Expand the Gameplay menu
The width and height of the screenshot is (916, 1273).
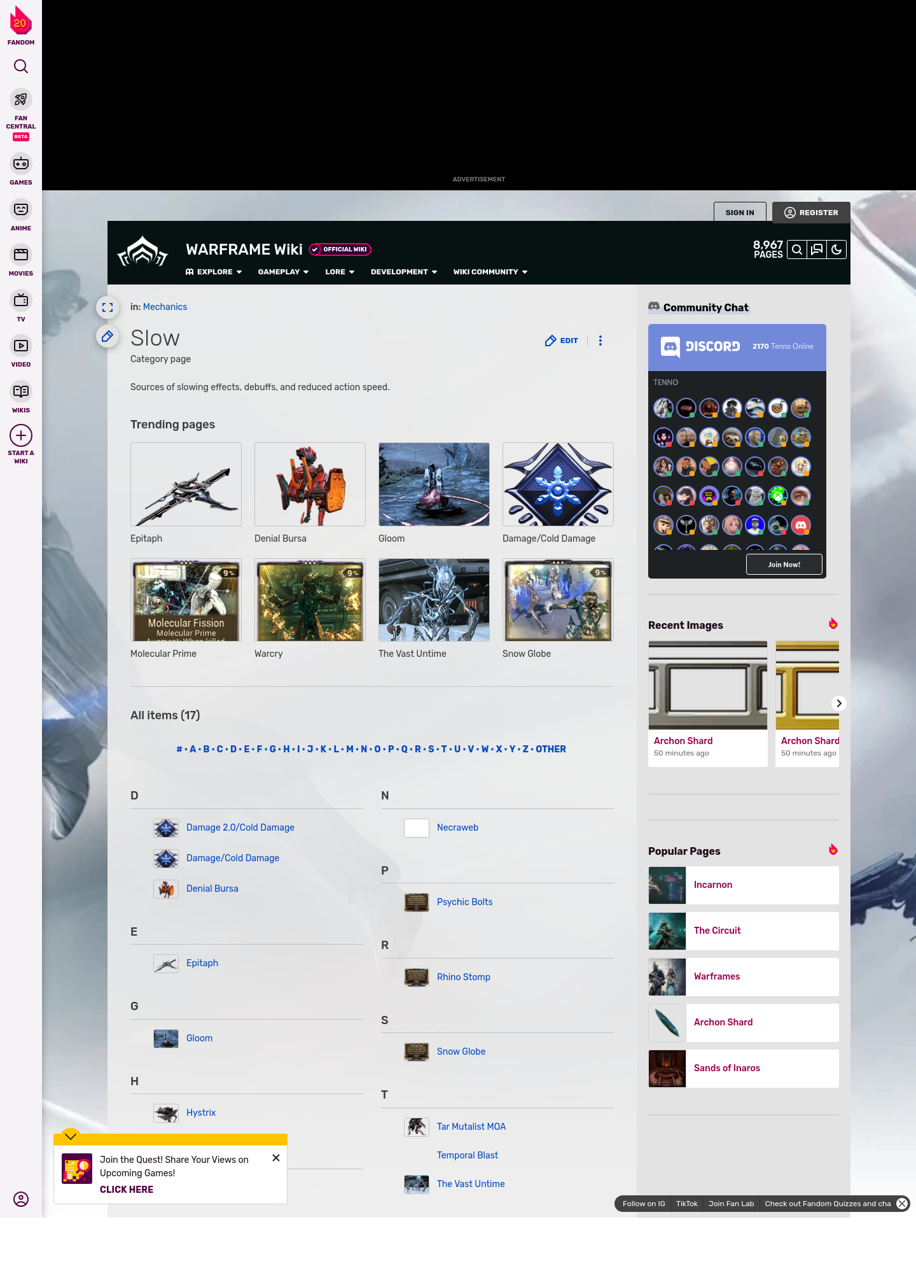point(283,272)
